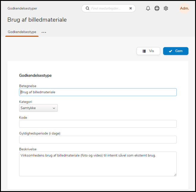Image resolution: width=196 pixels, height=192 pixels.
Task: Open the Samtykke category dropdown
Action: click(38, 108)
